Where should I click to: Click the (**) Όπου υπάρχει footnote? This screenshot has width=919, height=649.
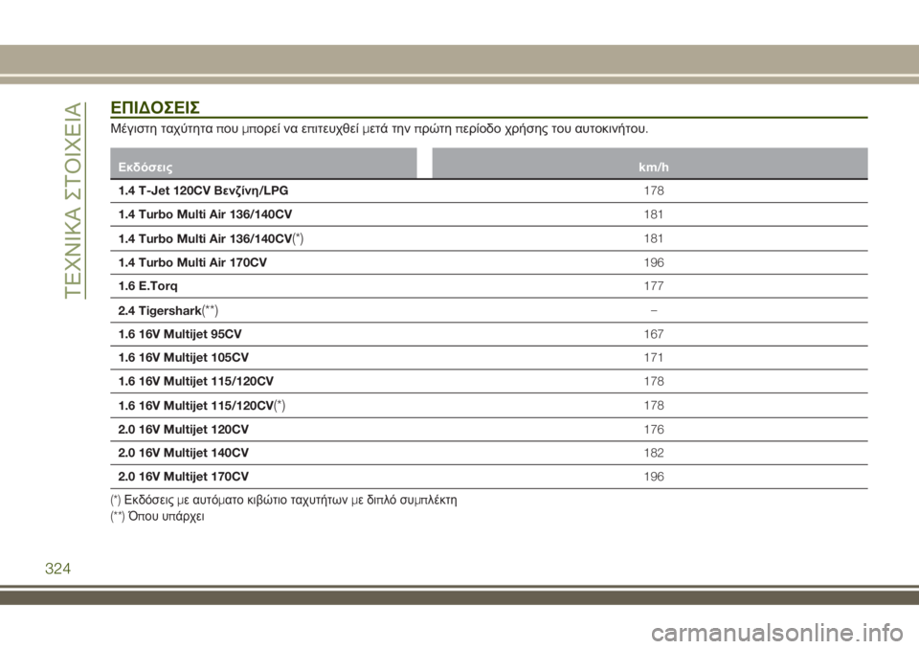coord(157,517)
